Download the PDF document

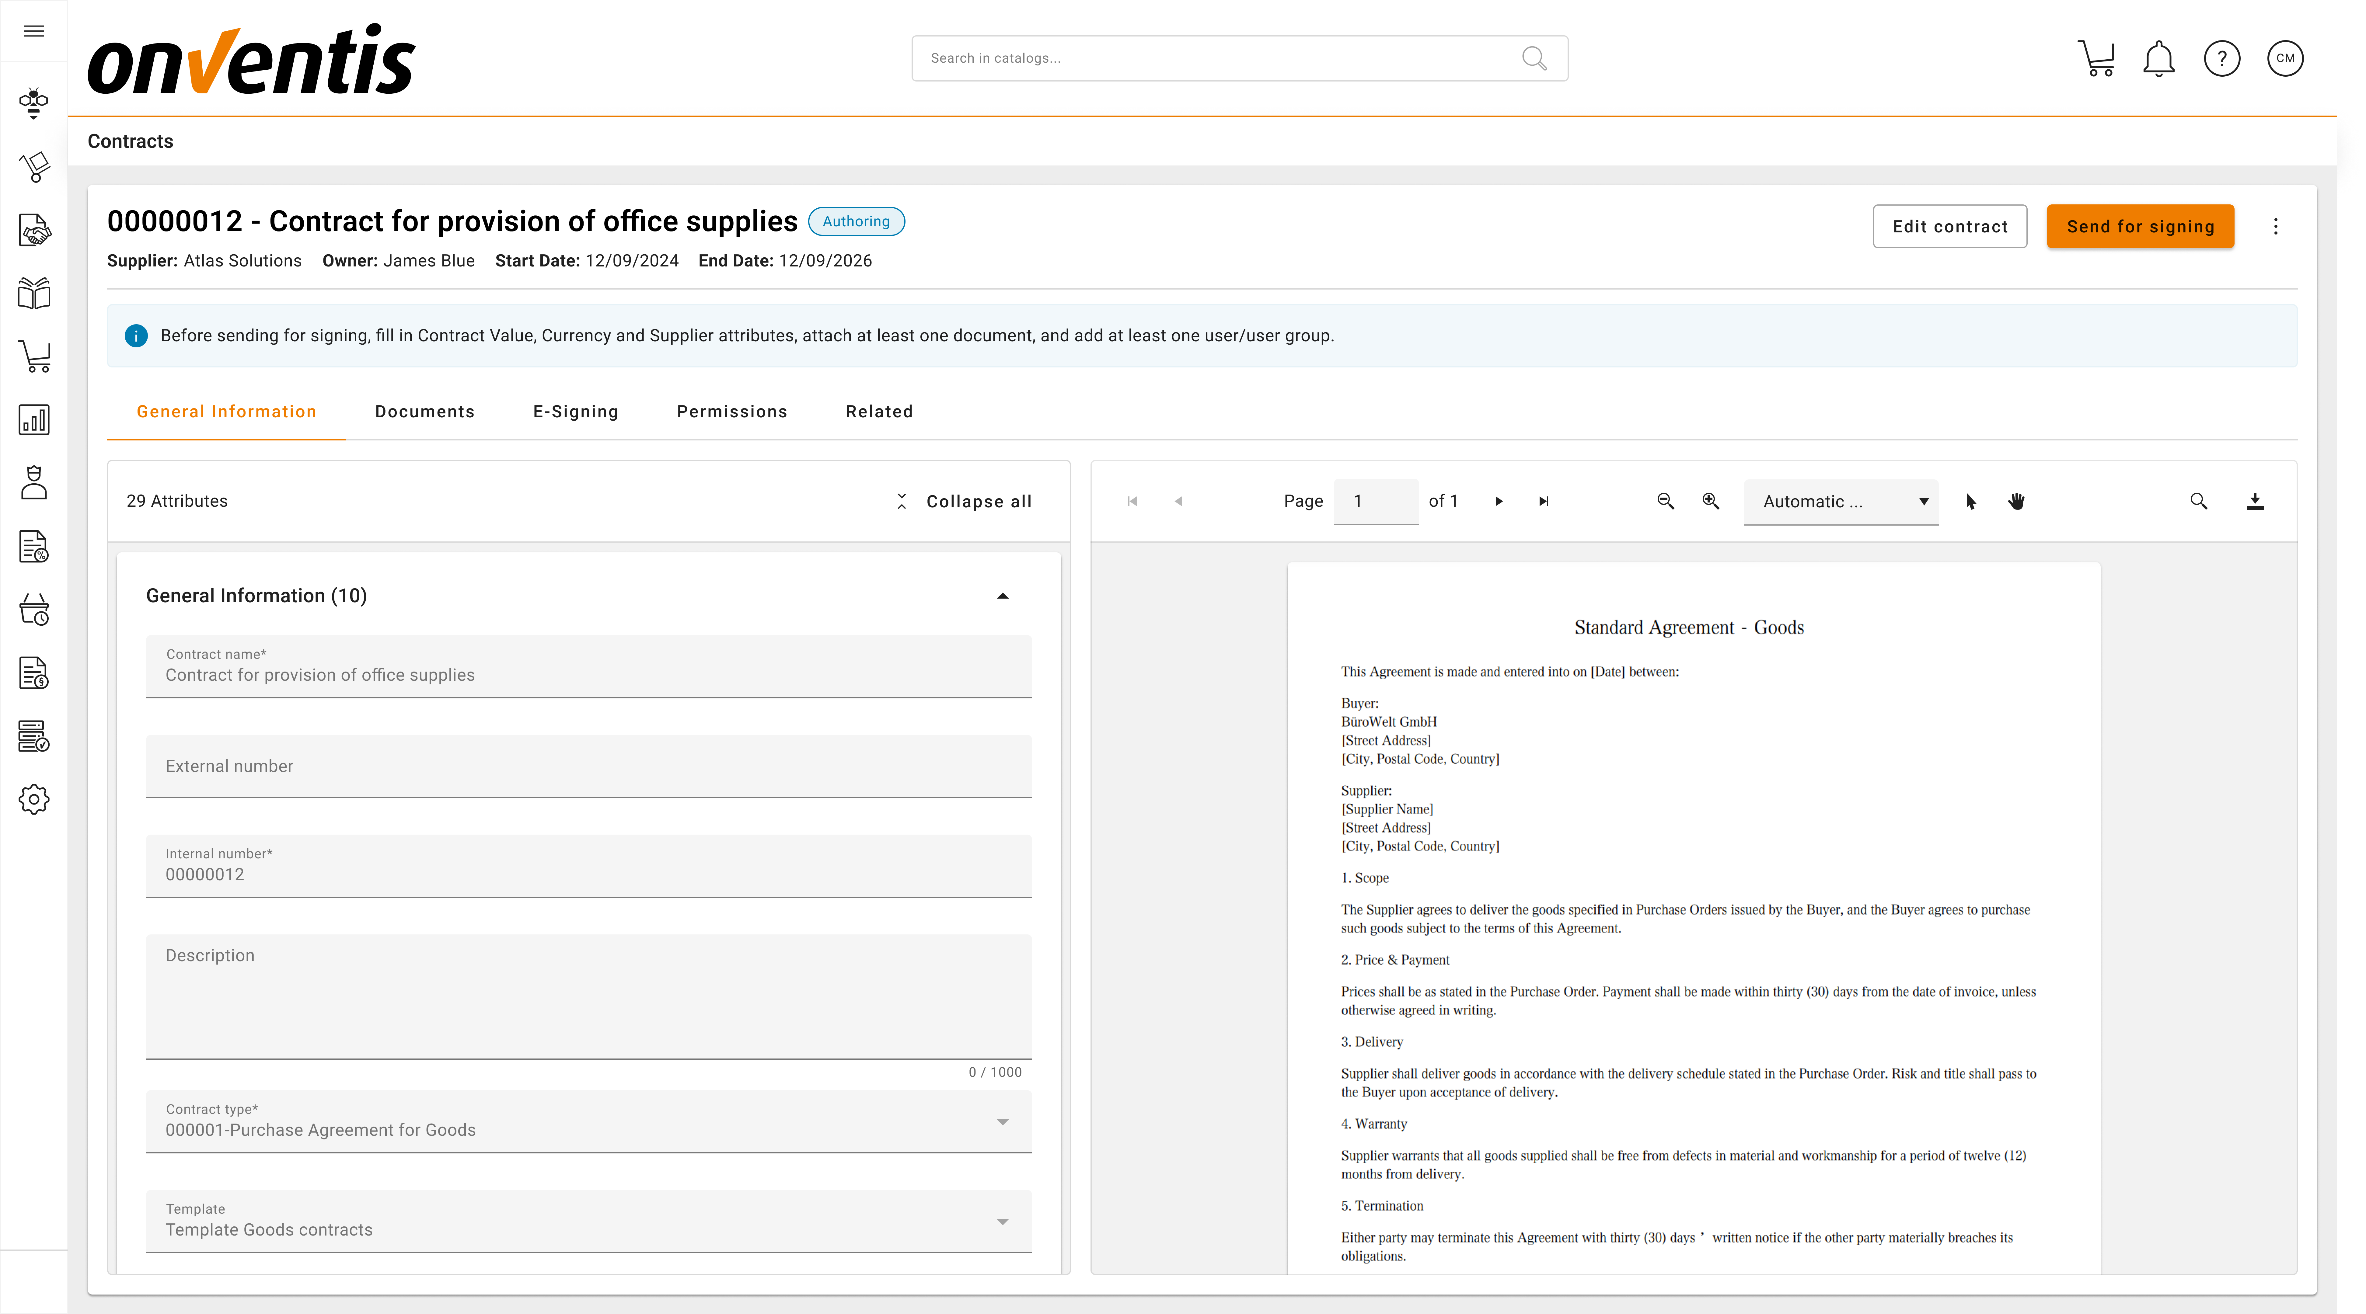(x=2255, y=501)
